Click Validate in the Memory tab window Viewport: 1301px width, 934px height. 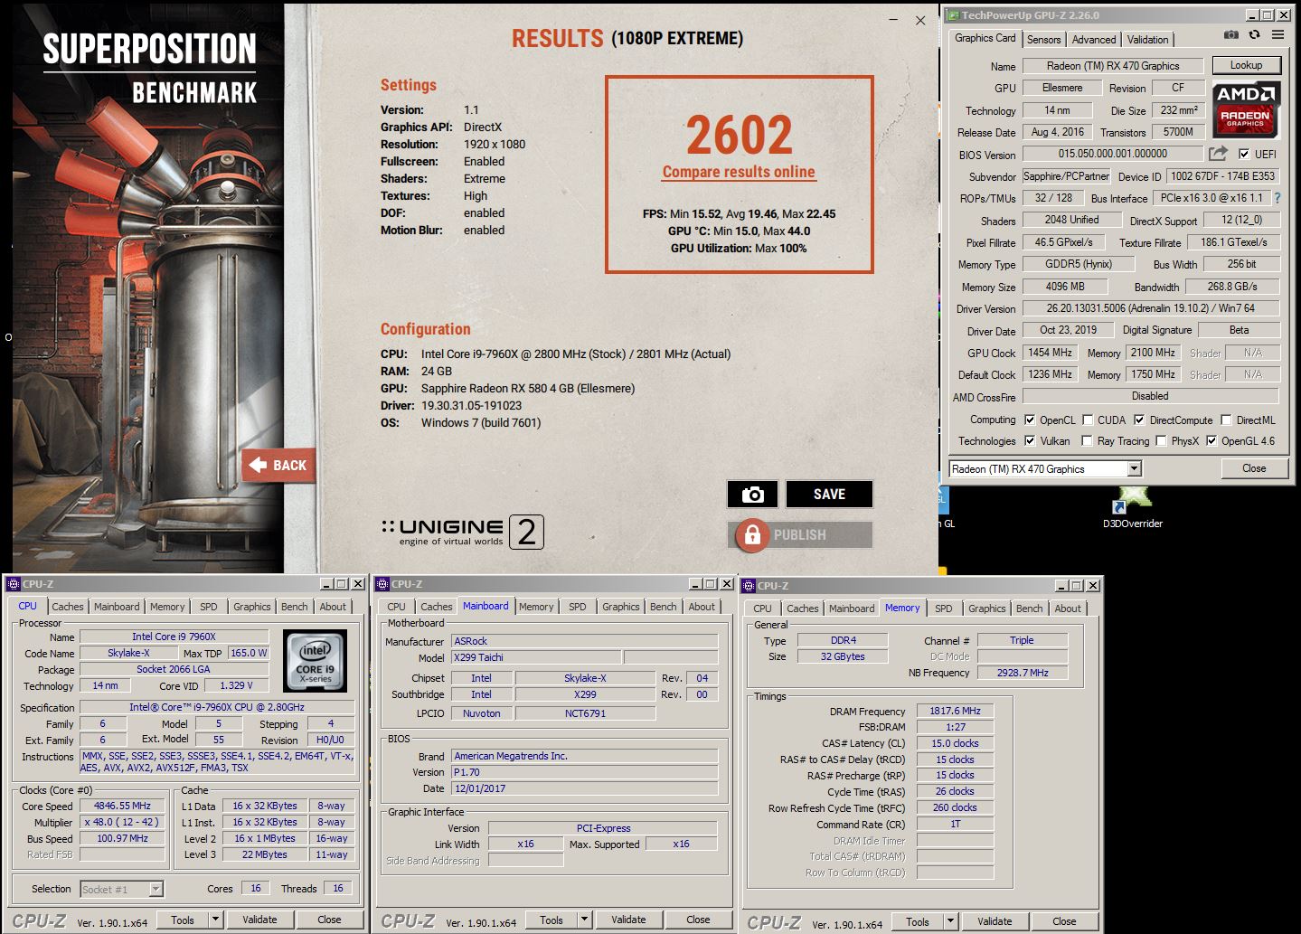click(995, 921)
